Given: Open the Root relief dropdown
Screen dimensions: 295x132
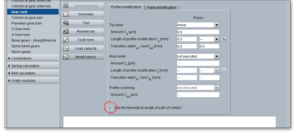Looking at the screenshot, I should (x=217, y=56).
